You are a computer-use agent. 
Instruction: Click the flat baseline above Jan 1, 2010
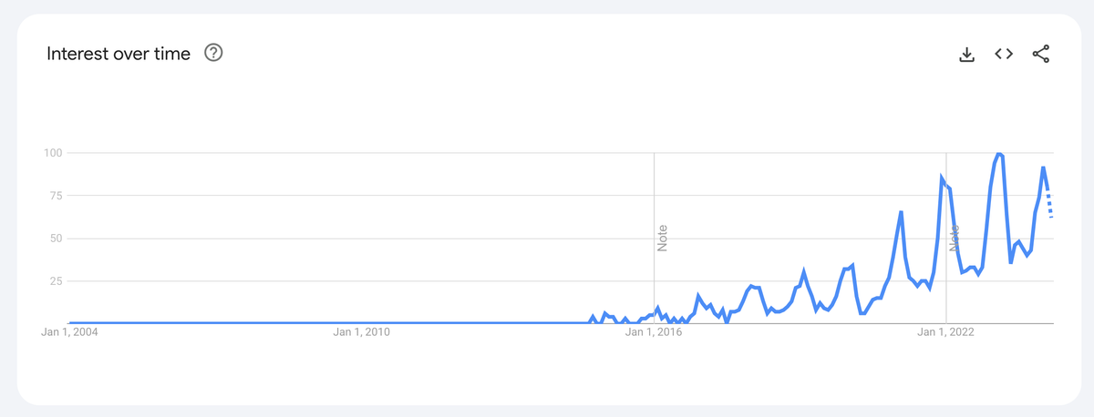(361, 323)
